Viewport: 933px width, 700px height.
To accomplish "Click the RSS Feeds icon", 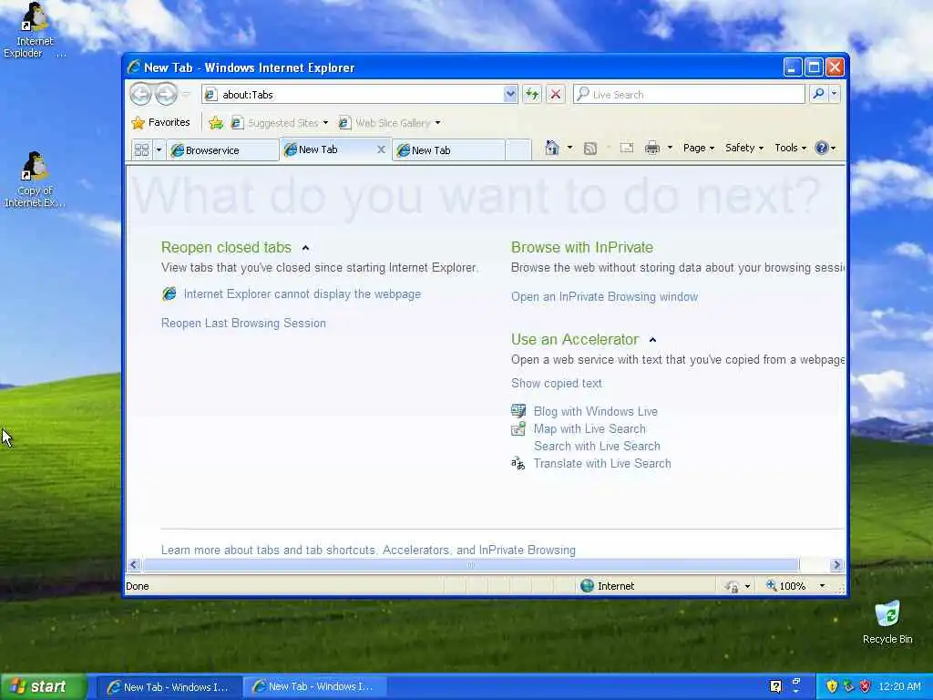I will [x=590, y=149].
